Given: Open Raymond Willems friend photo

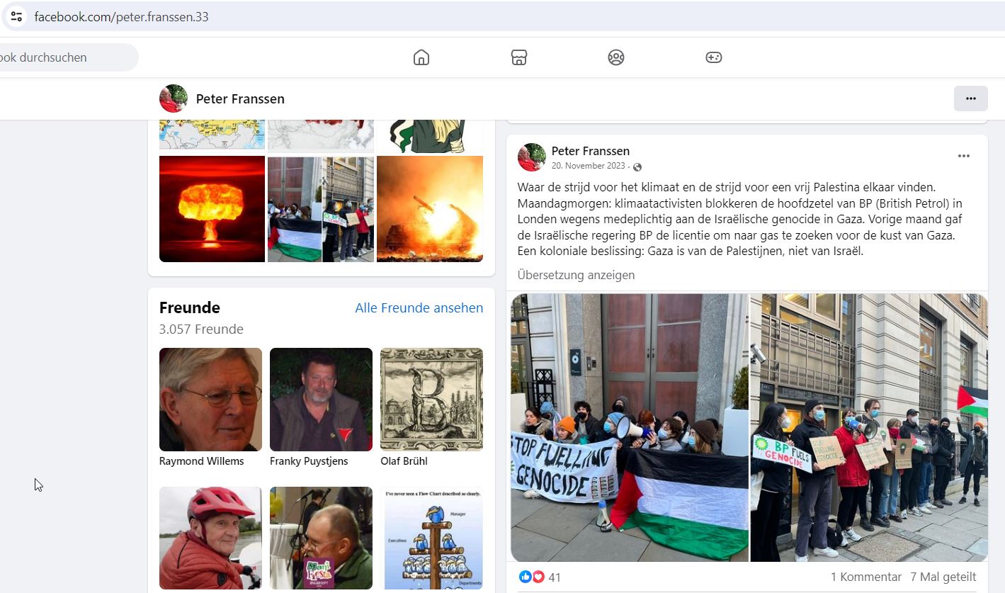Looking at the screenshot, I should pos(210,400).
